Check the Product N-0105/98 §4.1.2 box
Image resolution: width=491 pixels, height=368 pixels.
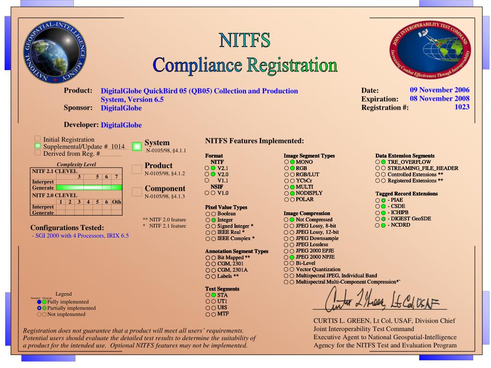pos(137,169)
